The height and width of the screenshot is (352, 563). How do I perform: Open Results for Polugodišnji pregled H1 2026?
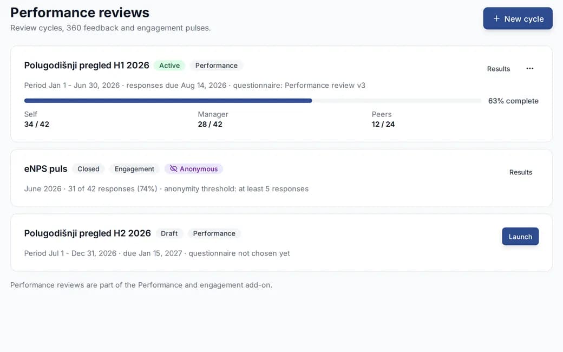(x=499, y=69)
